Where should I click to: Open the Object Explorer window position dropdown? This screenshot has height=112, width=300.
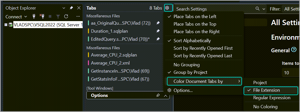coord(64,8)
